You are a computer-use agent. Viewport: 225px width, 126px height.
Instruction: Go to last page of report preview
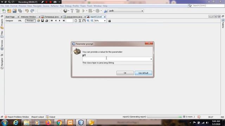click(64, 21)
